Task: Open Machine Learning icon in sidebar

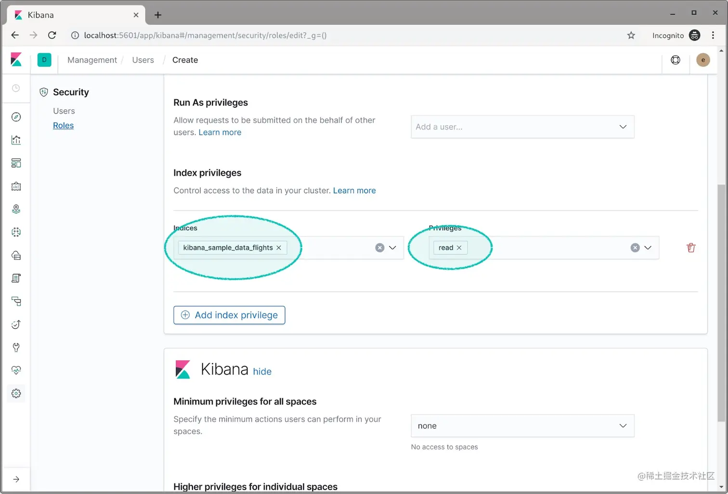Action: tap(16, 232)
